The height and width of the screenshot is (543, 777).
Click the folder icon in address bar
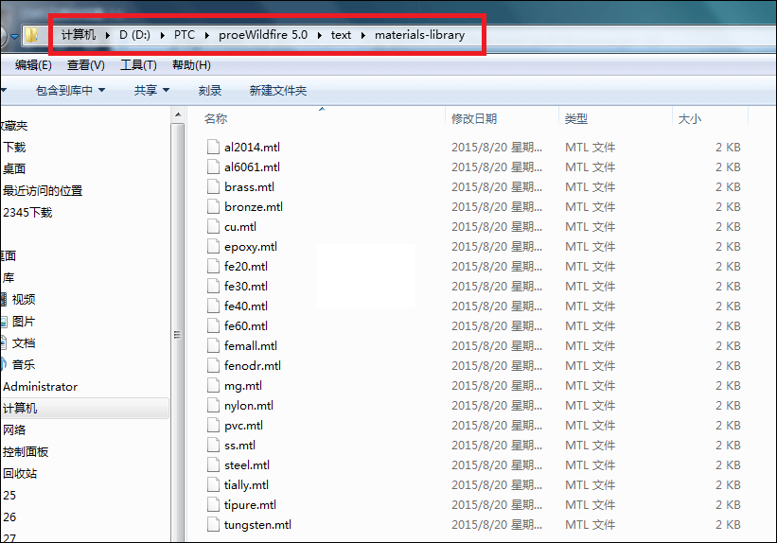click(32, 35)
